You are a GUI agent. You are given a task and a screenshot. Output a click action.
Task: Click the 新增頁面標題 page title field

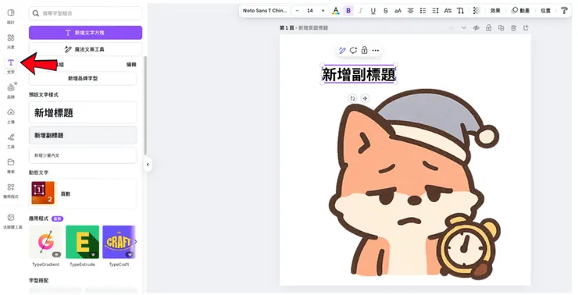pos(313,28)
